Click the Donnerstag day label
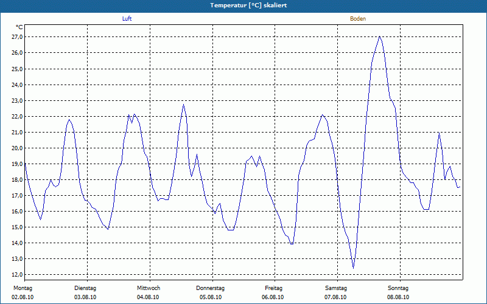Viewport: 487px width, 304px height. tap(210, 288)
